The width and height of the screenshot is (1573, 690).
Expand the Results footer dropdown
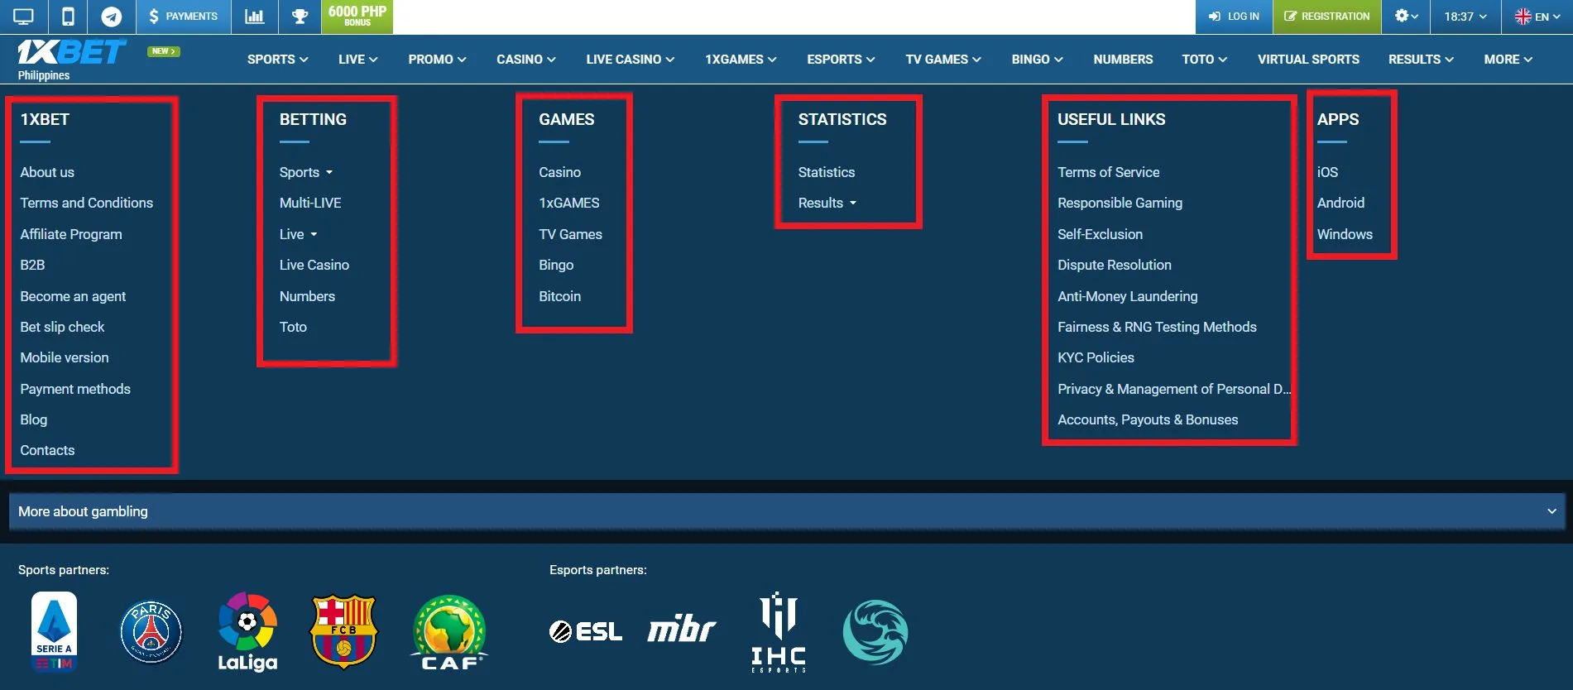point(827,203)
